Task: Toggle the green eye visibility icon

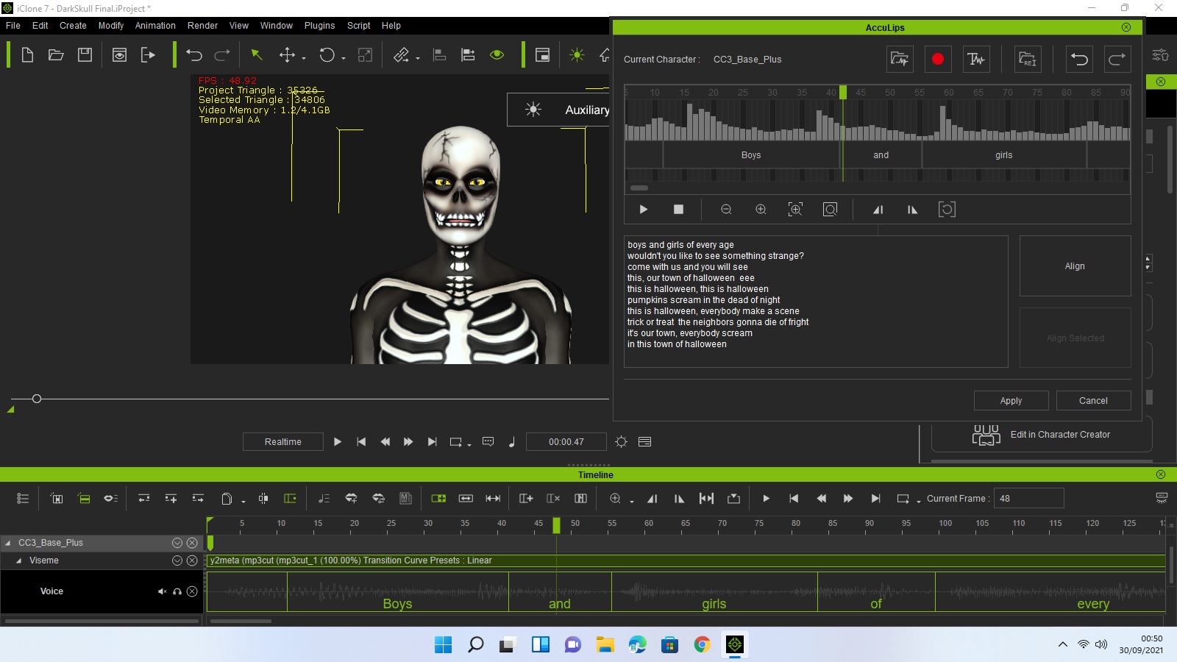Action: pyautogui.click(x=497, y=55)
